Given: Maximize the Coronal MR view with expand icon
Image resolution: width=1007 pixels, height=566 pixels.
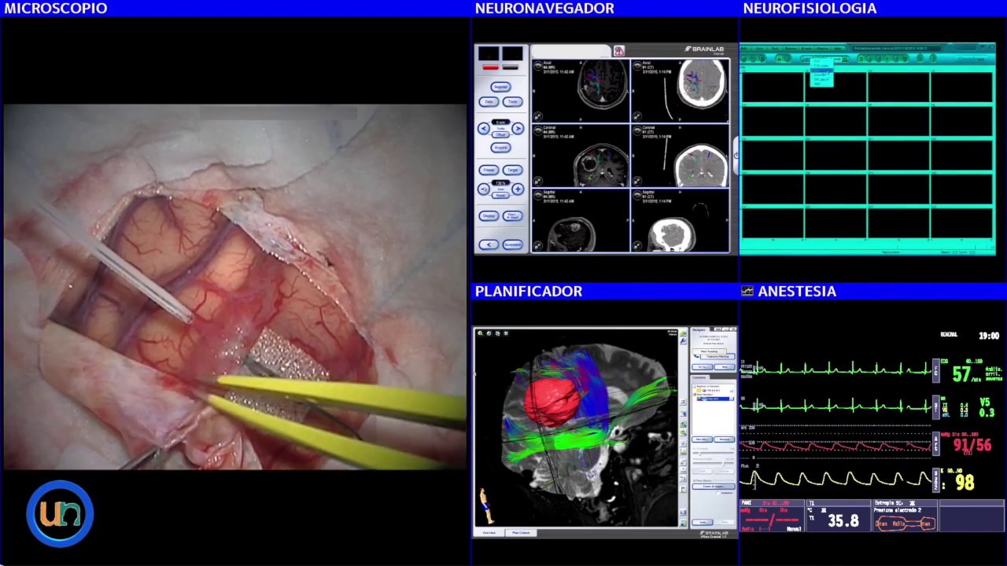Looking at the screenshot, I should click(x=538, y=181).
